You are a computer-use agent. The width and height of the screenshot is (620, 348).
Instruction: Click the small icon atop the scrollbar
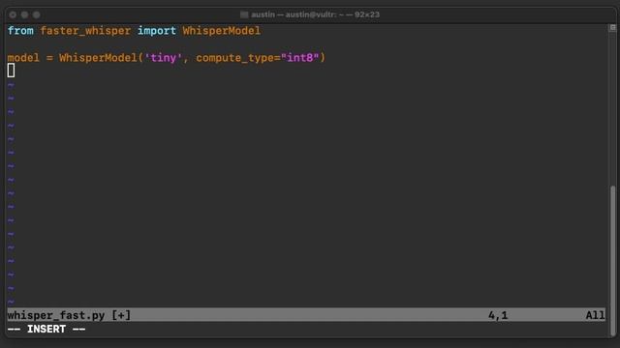click(612, 27)
